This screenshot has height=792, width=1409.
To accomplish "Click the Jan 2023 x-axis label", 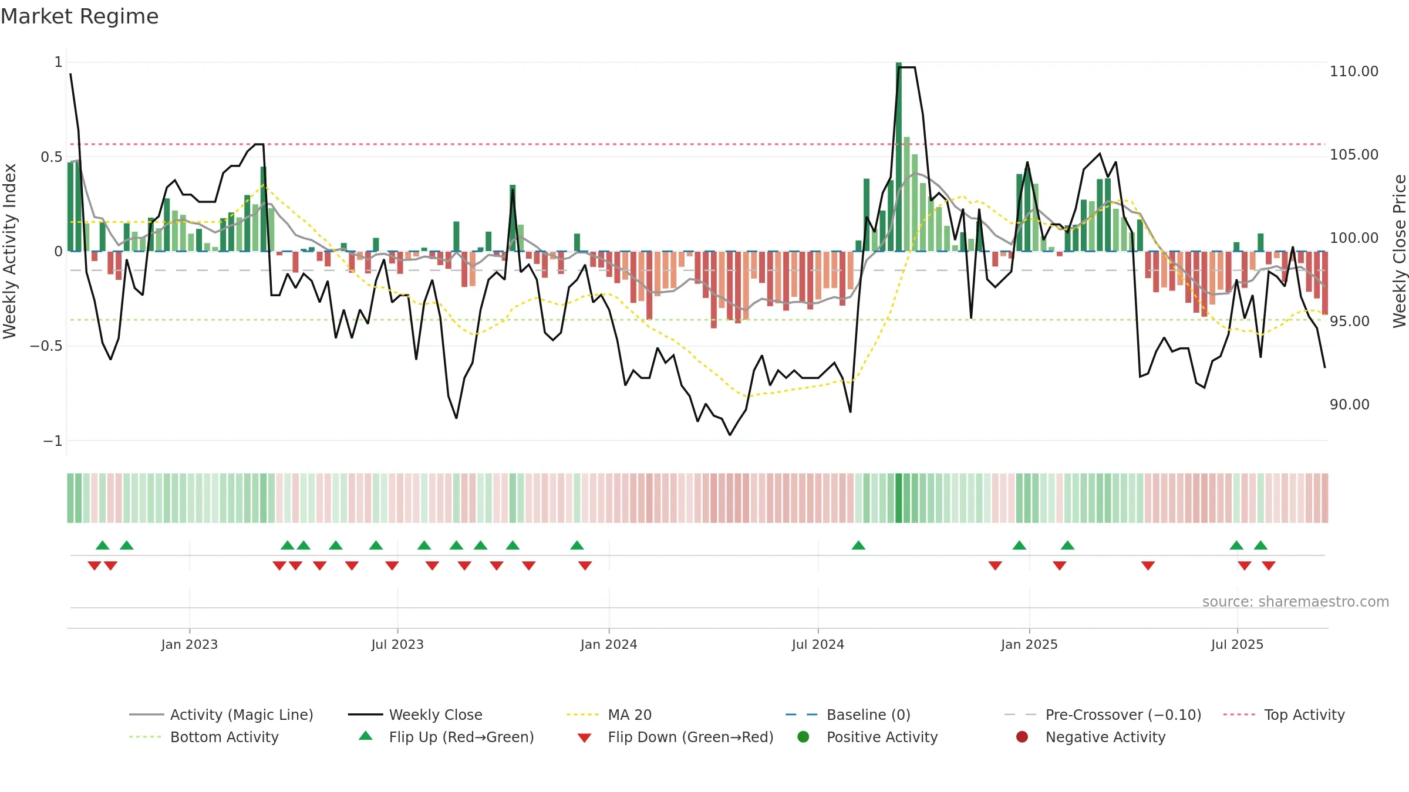I will point(190,644).
